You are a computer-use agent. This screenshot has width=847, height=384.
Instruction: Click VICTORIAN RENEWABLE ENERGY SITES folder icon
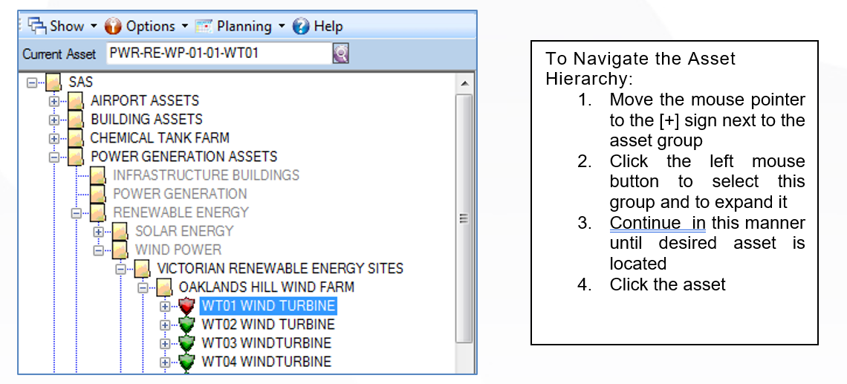tap(141, 269)
